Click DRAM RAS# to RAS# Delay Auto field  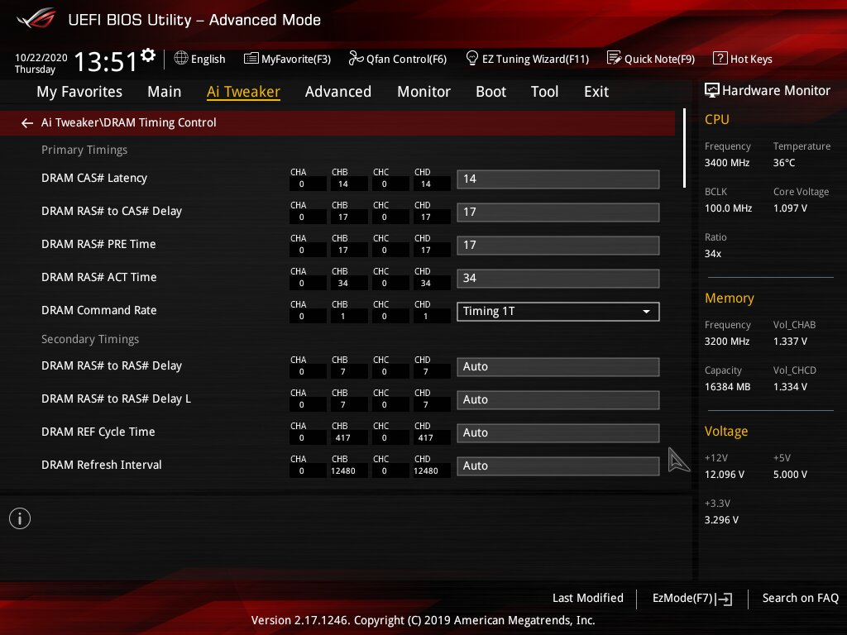coord(558,366)
